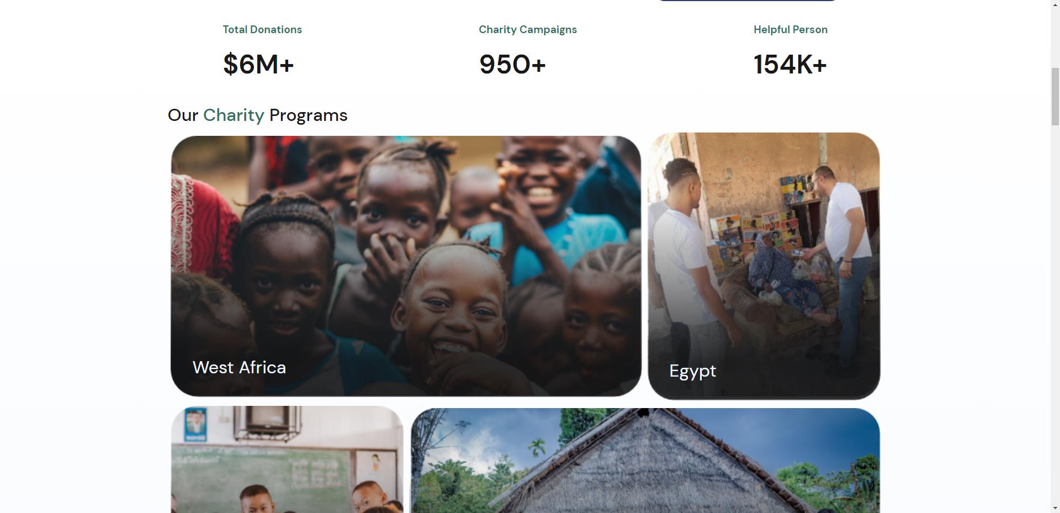
Task: Click the "Egypt" caption text
Action: tap(692, 371)
